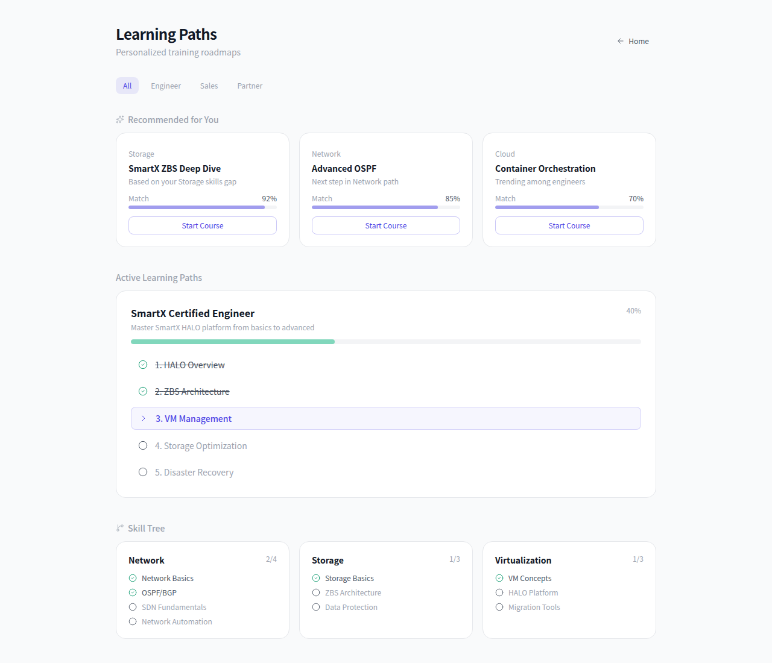Switch to the Engineer filter tab

coord(166,86)
